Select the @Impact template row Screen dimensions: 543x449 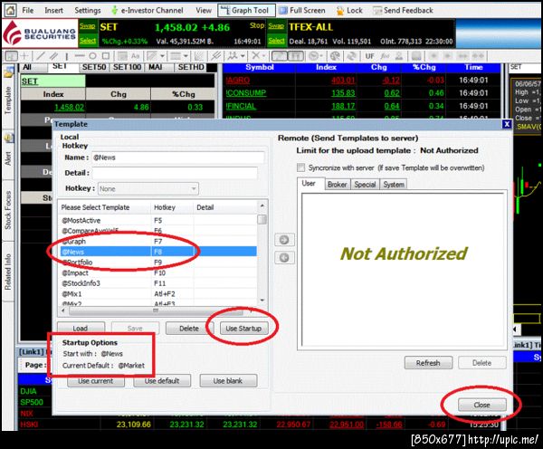(157, 273)
